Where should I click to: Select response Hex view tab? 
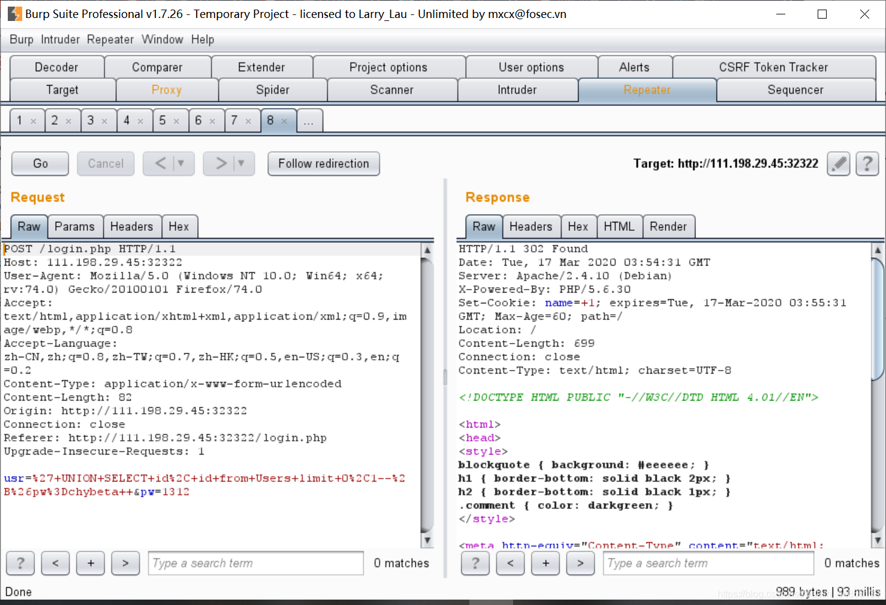tap(578, 227)
